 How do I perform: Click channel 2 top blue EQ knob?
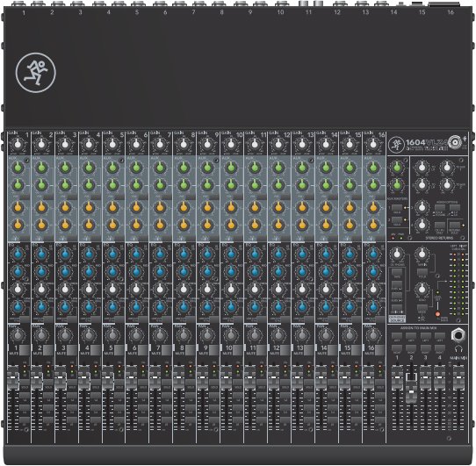pos(41,254)
